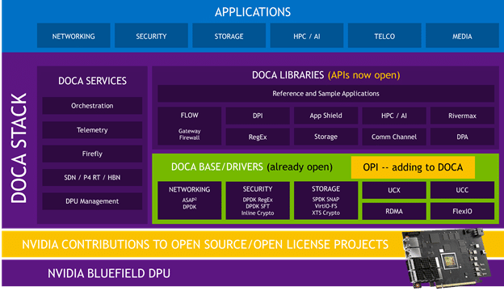Click Reference and Sample Applications bar
Viewport: 504px width, 291px height.
pyautogui.click(x=326, y=94)
